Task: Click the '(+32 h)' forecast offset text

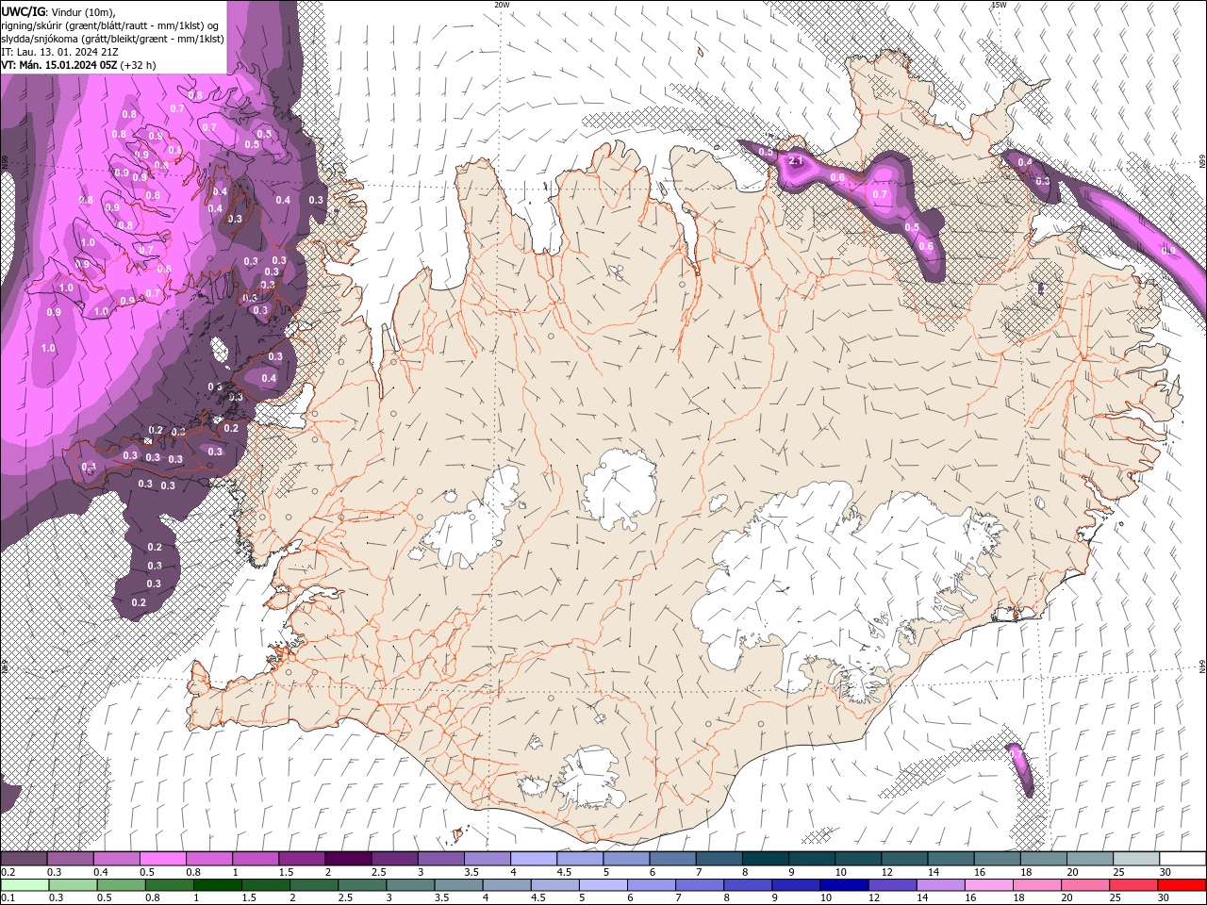Action: click(x=139, y=65)
